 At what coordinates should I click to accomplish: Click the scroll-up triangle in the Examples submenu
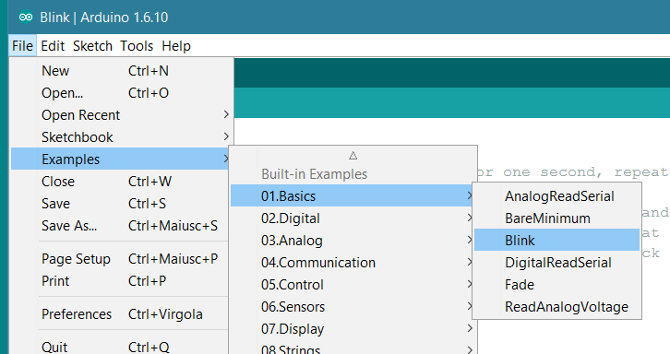coord(353,156)
